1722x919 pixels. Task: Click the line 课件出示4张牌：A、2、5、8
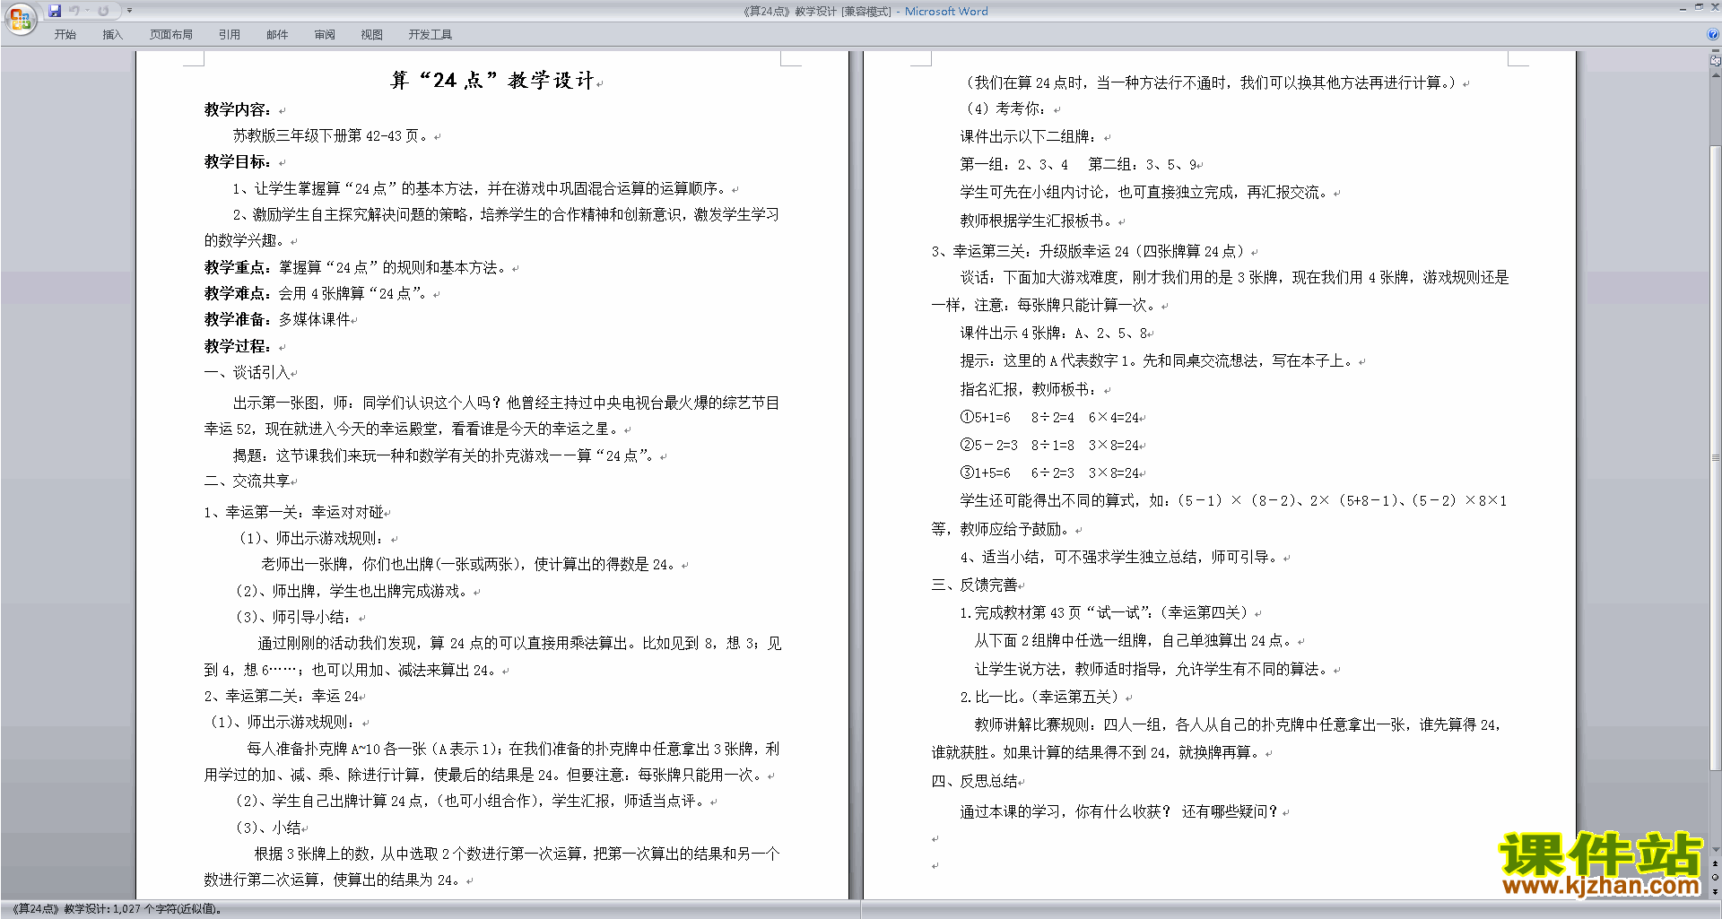(x=1054, y=333)
